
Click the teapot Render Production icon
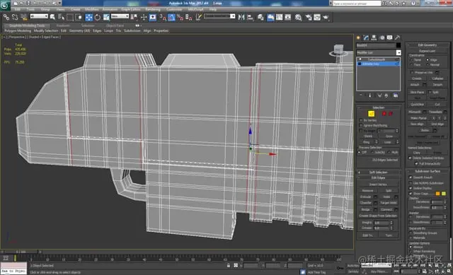(326, 17)
